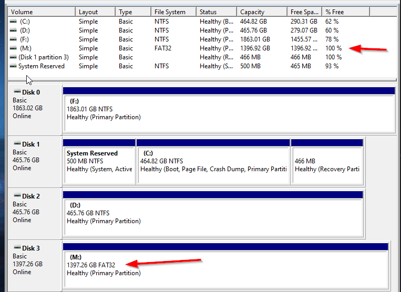Sort by the % Free column header
The height and width of the screenshot is (292, 401).
[x=346, y=12]
